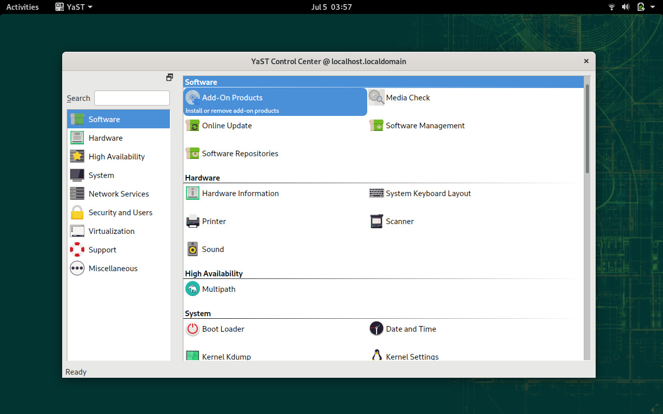
Task: Choose the Virtualization sidebar category
Action: [x=111, y=231]
